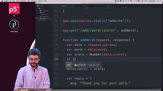Click the Time Machine clock icon in the menu bar
163x91 pixels.
point(126,1)
